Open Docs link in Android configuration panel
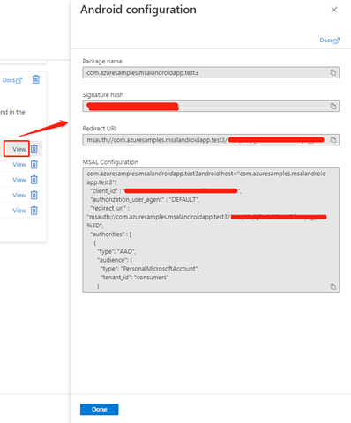The width and height of the screenshot is (351, 423). [x=330, y=41]
